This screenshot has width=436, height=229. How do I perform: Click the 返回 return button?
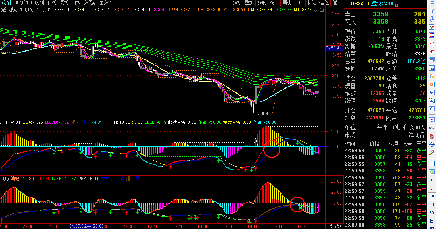[x=337, y=2]
